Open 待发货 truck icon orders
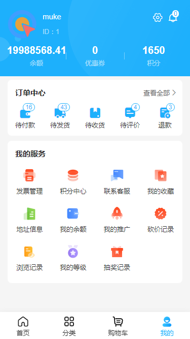The image size is (190, 339). (60, 113)
